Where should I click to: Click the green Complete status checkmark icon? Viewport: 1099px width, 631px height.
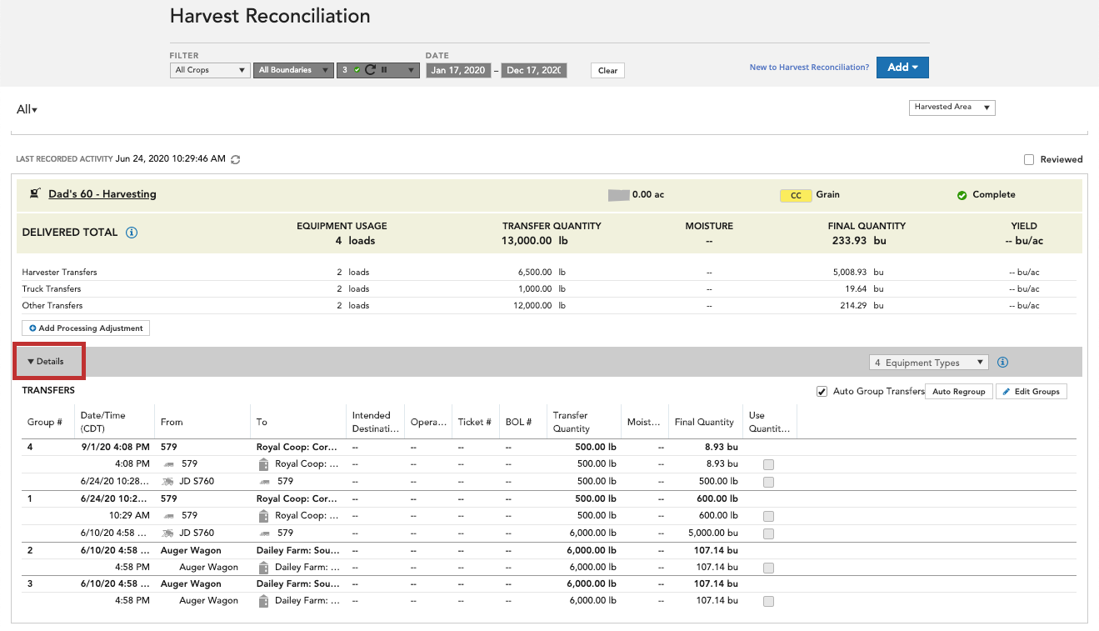pos(962,195)
